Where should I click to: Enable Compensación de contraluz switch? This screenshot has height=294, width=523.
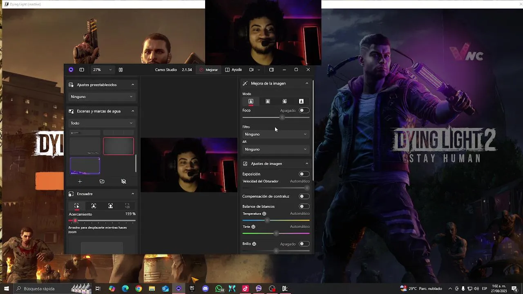point(304,196)
